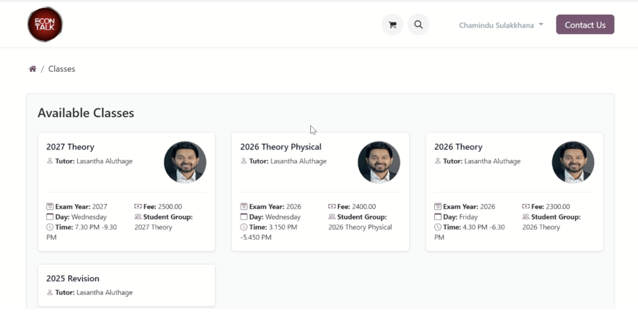Click the fee money icon in 2026 Theory card

(526, 207)
